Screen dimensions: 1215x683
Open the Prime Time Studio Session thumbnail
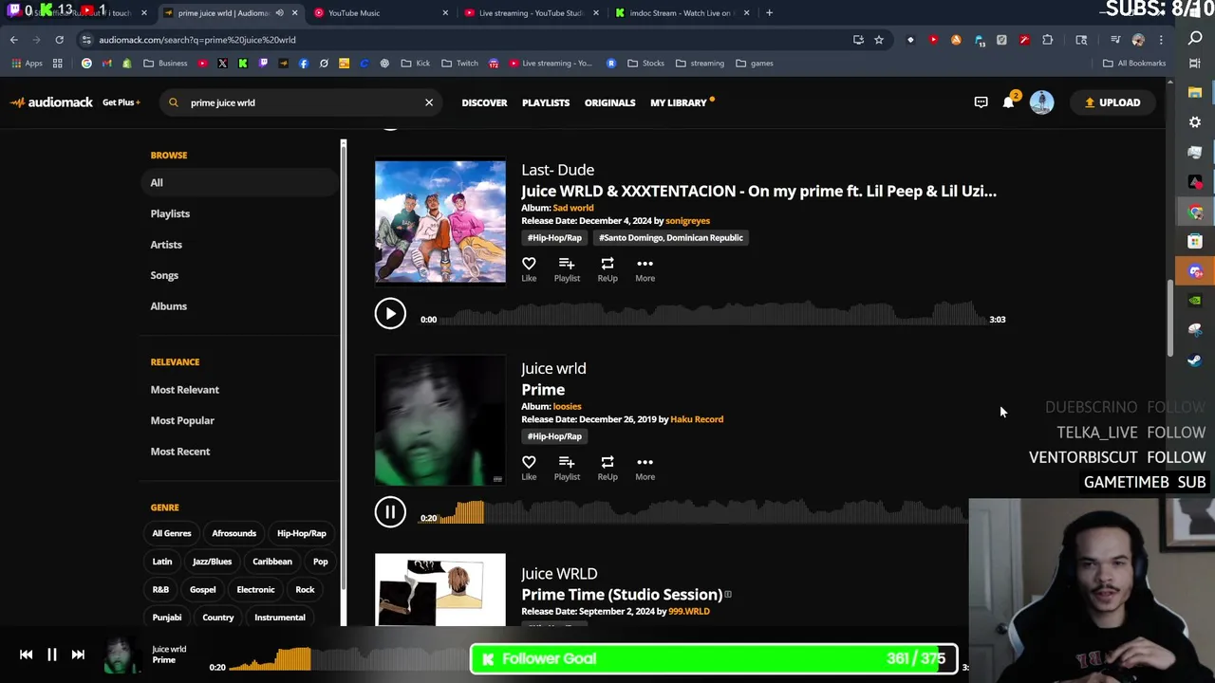[440, 589]
